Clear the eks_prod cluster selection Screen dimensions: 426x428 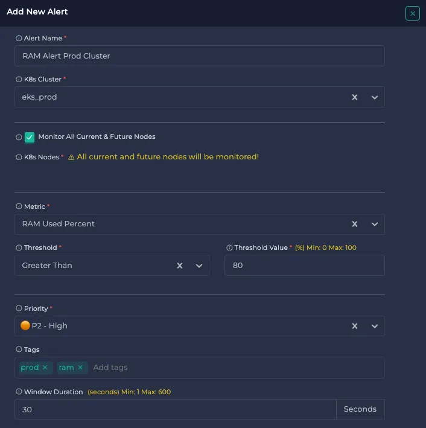point(355,97)
